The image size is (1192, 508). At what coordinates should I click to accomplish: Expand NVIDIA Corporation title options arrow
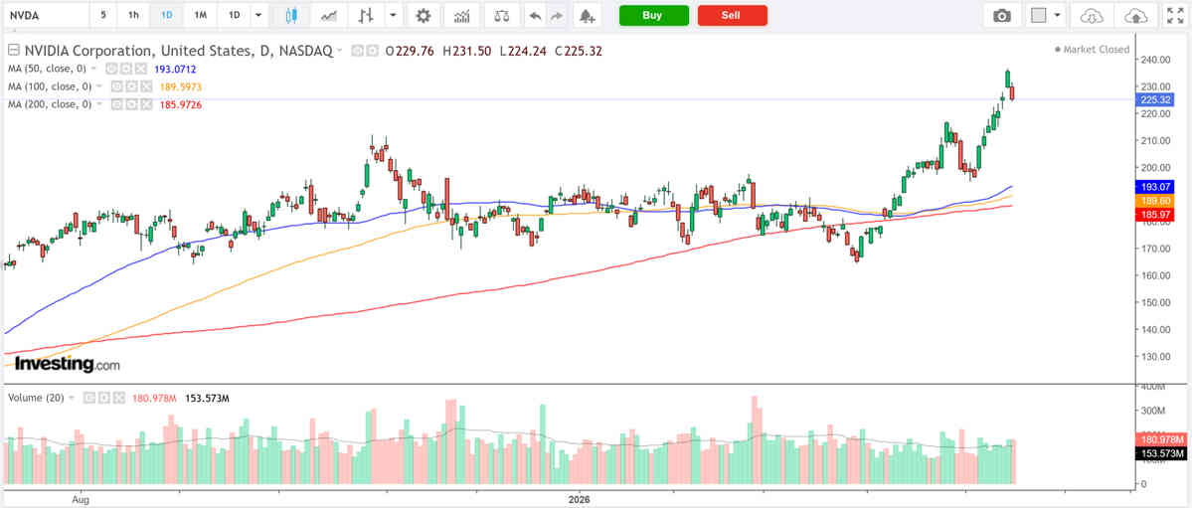[340, 51]
